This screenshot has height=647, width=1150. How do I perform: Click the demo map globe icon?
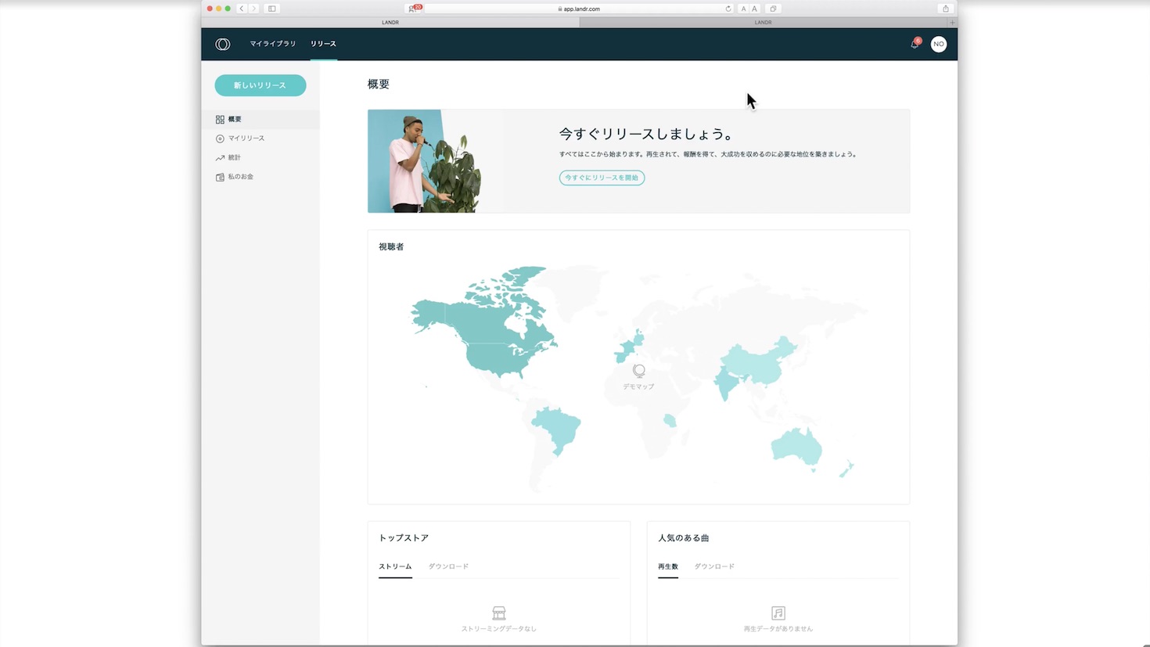coord(639,371)
